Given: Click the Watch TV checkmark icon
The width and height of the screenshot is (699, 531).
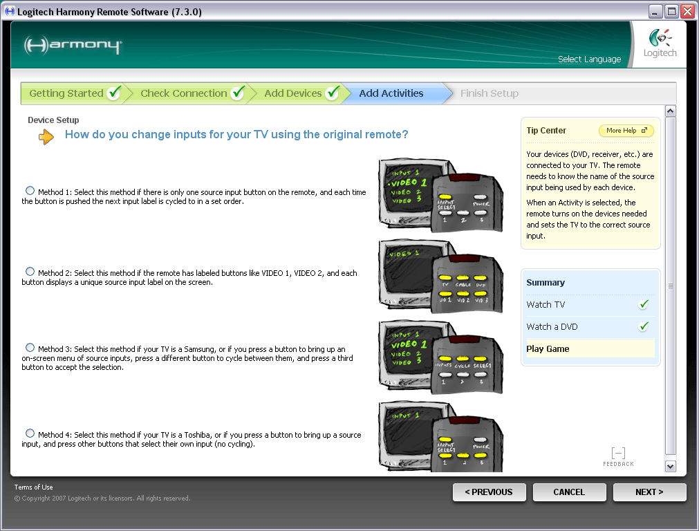Looking at the screenshot, I should [644, 304].
